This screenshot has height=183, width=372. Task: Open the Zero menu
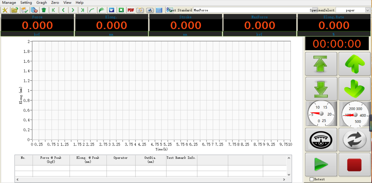click(x=55, y=3)
